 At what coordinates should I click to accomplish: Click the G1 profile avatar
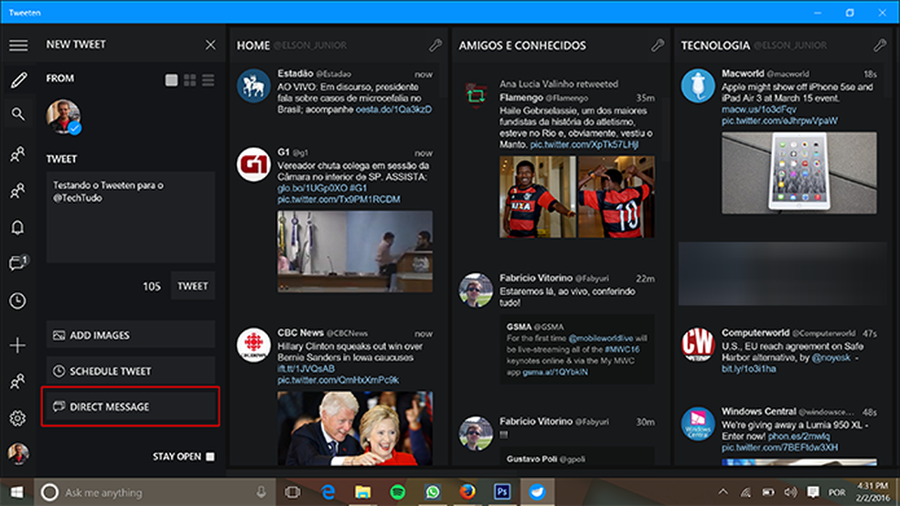click(253, 164)
